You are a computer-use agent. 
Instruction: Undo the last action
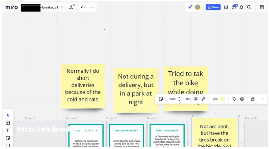83,7
